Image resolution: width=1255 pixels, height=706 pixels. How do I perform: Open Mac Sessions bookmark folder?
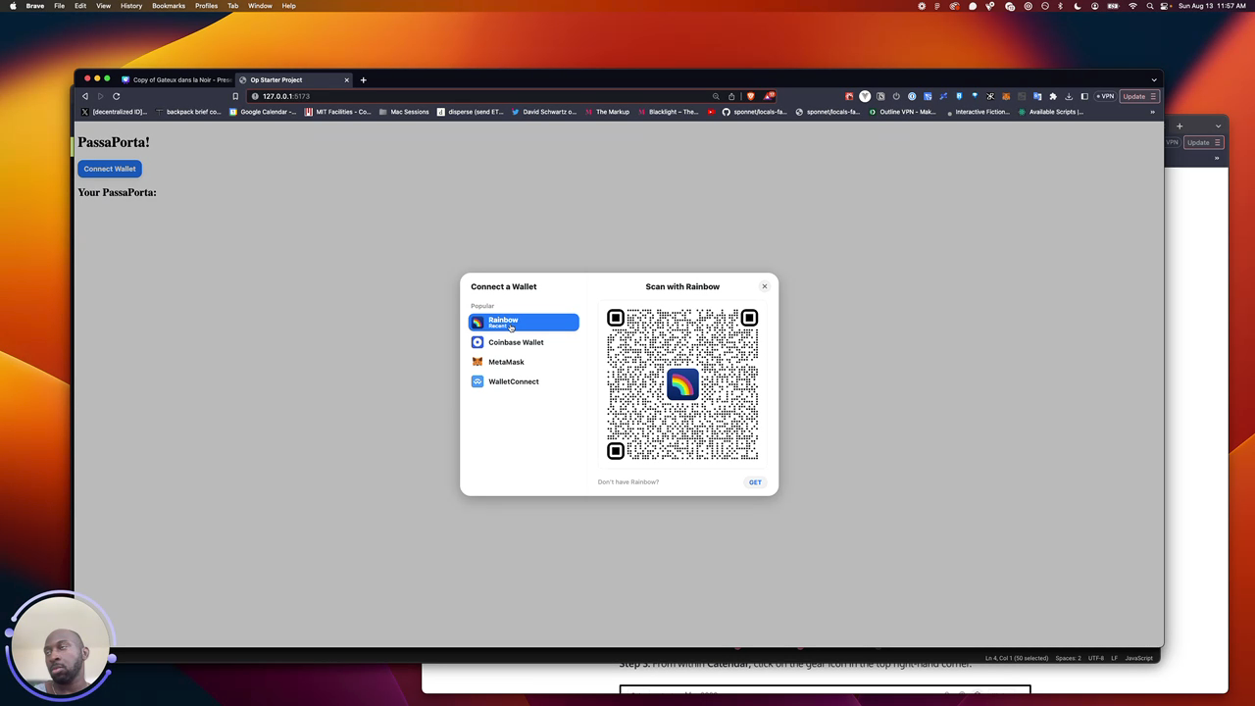(x=404, y=112)
